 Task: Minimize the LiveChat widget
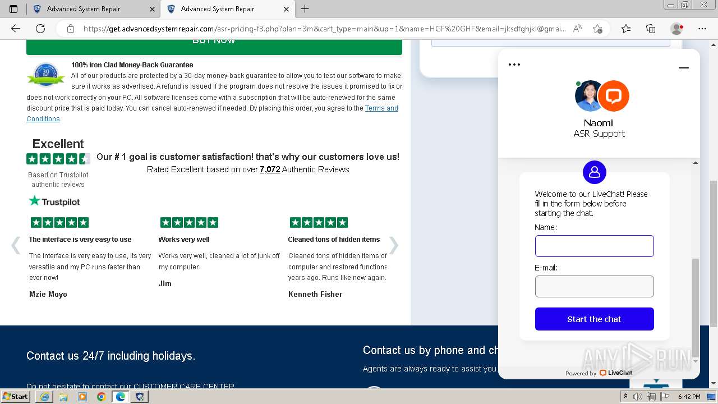[683, 68]
